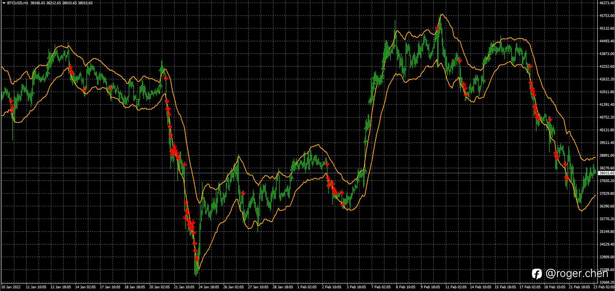Click the 3 Feb 18:05 time label
Image resolution: width=615 pixels, height=291 pixels.
coord(357,287)
